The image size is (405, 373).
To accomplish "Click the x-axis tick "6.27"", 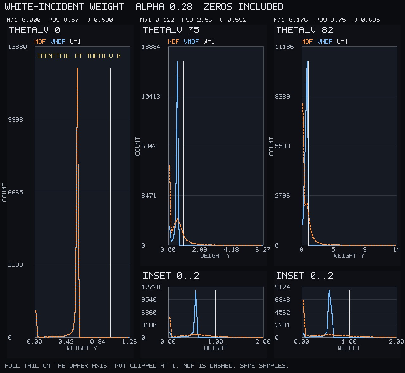I will [263, 249].
